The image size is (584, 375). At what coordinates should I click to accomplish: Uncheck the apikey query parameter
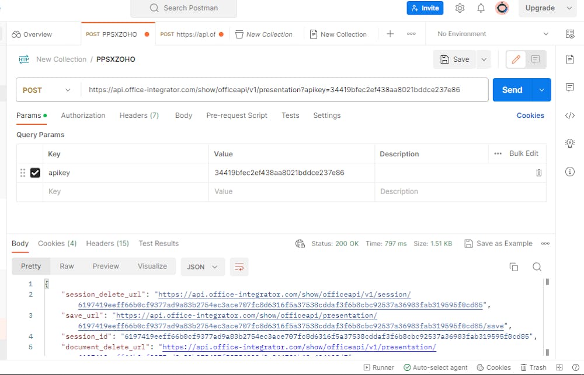coord(35,173)
